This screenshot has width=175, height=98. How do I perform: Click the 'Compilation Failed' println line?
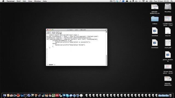point(70,45)
